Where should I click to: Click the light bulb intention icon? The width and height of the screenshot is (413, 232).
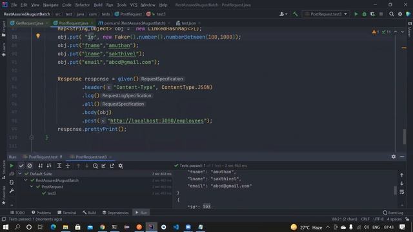coord(38,36)
